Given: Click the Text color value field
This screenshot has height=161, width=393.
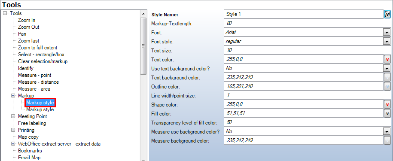Looking at the screenshot, I should pos(304,59).
